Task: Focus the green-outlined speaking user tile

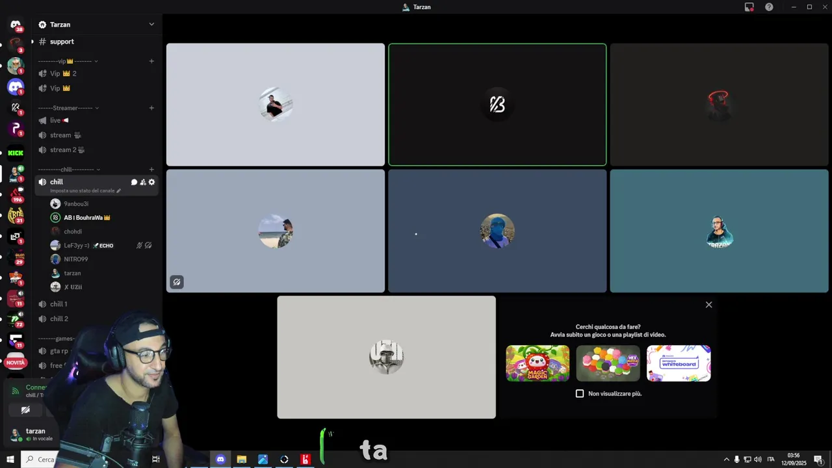Action: pyautogui.click(x=497, y=105)
